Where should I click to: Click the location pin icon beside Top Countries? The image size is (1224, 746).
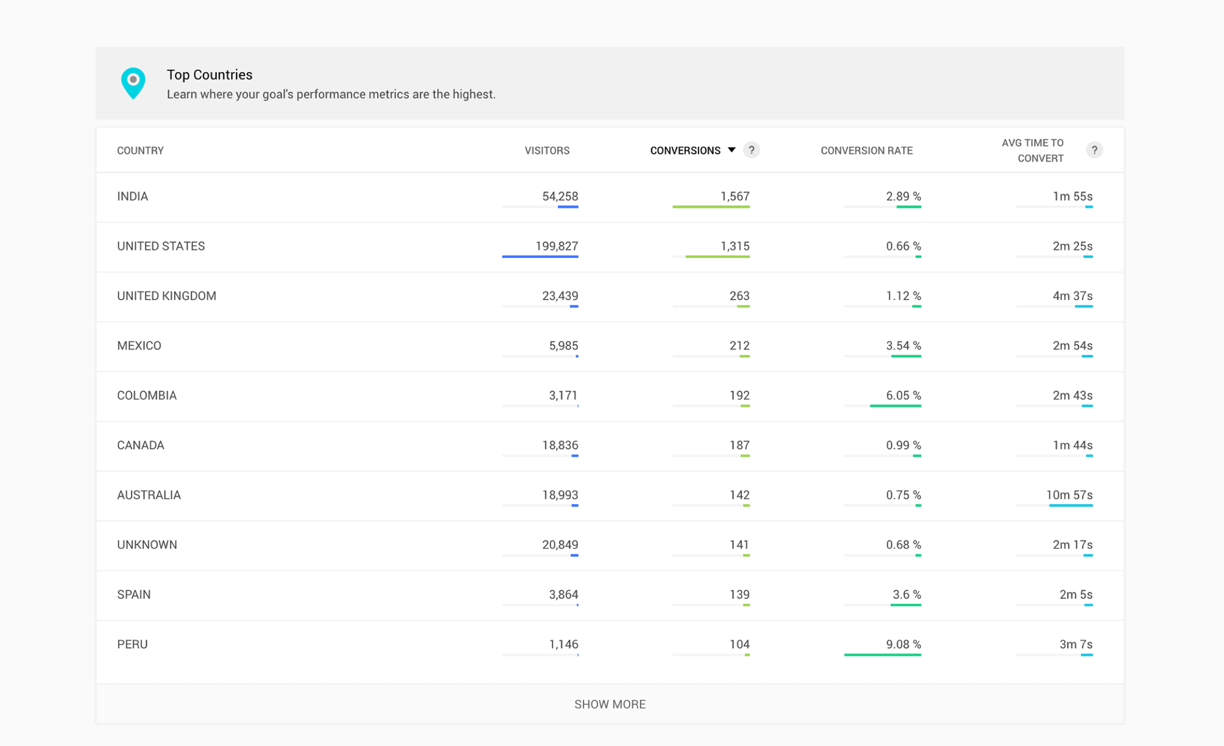(133, 83)
